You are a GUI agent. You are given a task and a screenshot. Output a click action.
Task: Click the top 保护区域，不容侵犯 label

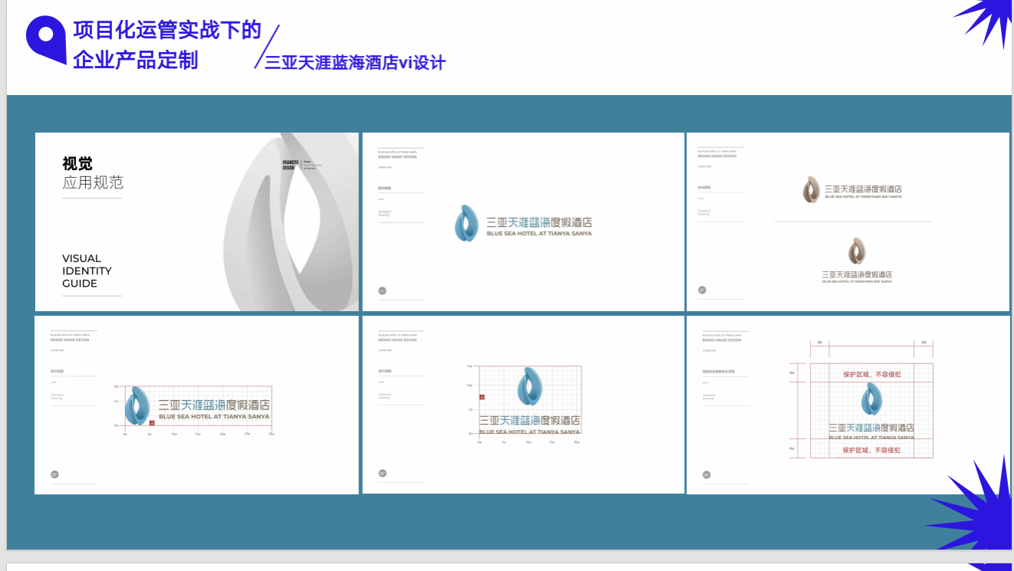[871, 375]
